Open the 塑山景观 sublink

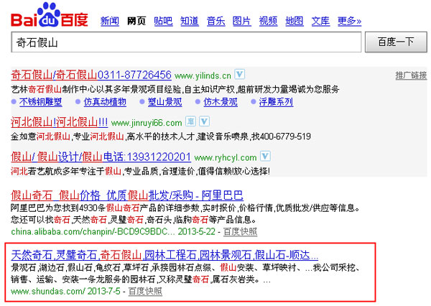165,102
